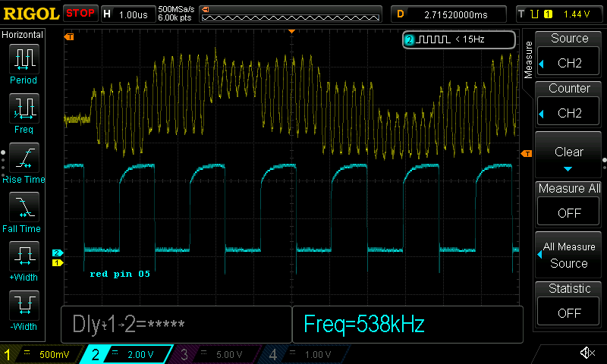
Task: Click the speaker sound icon
Action: [x=587, y=353]
